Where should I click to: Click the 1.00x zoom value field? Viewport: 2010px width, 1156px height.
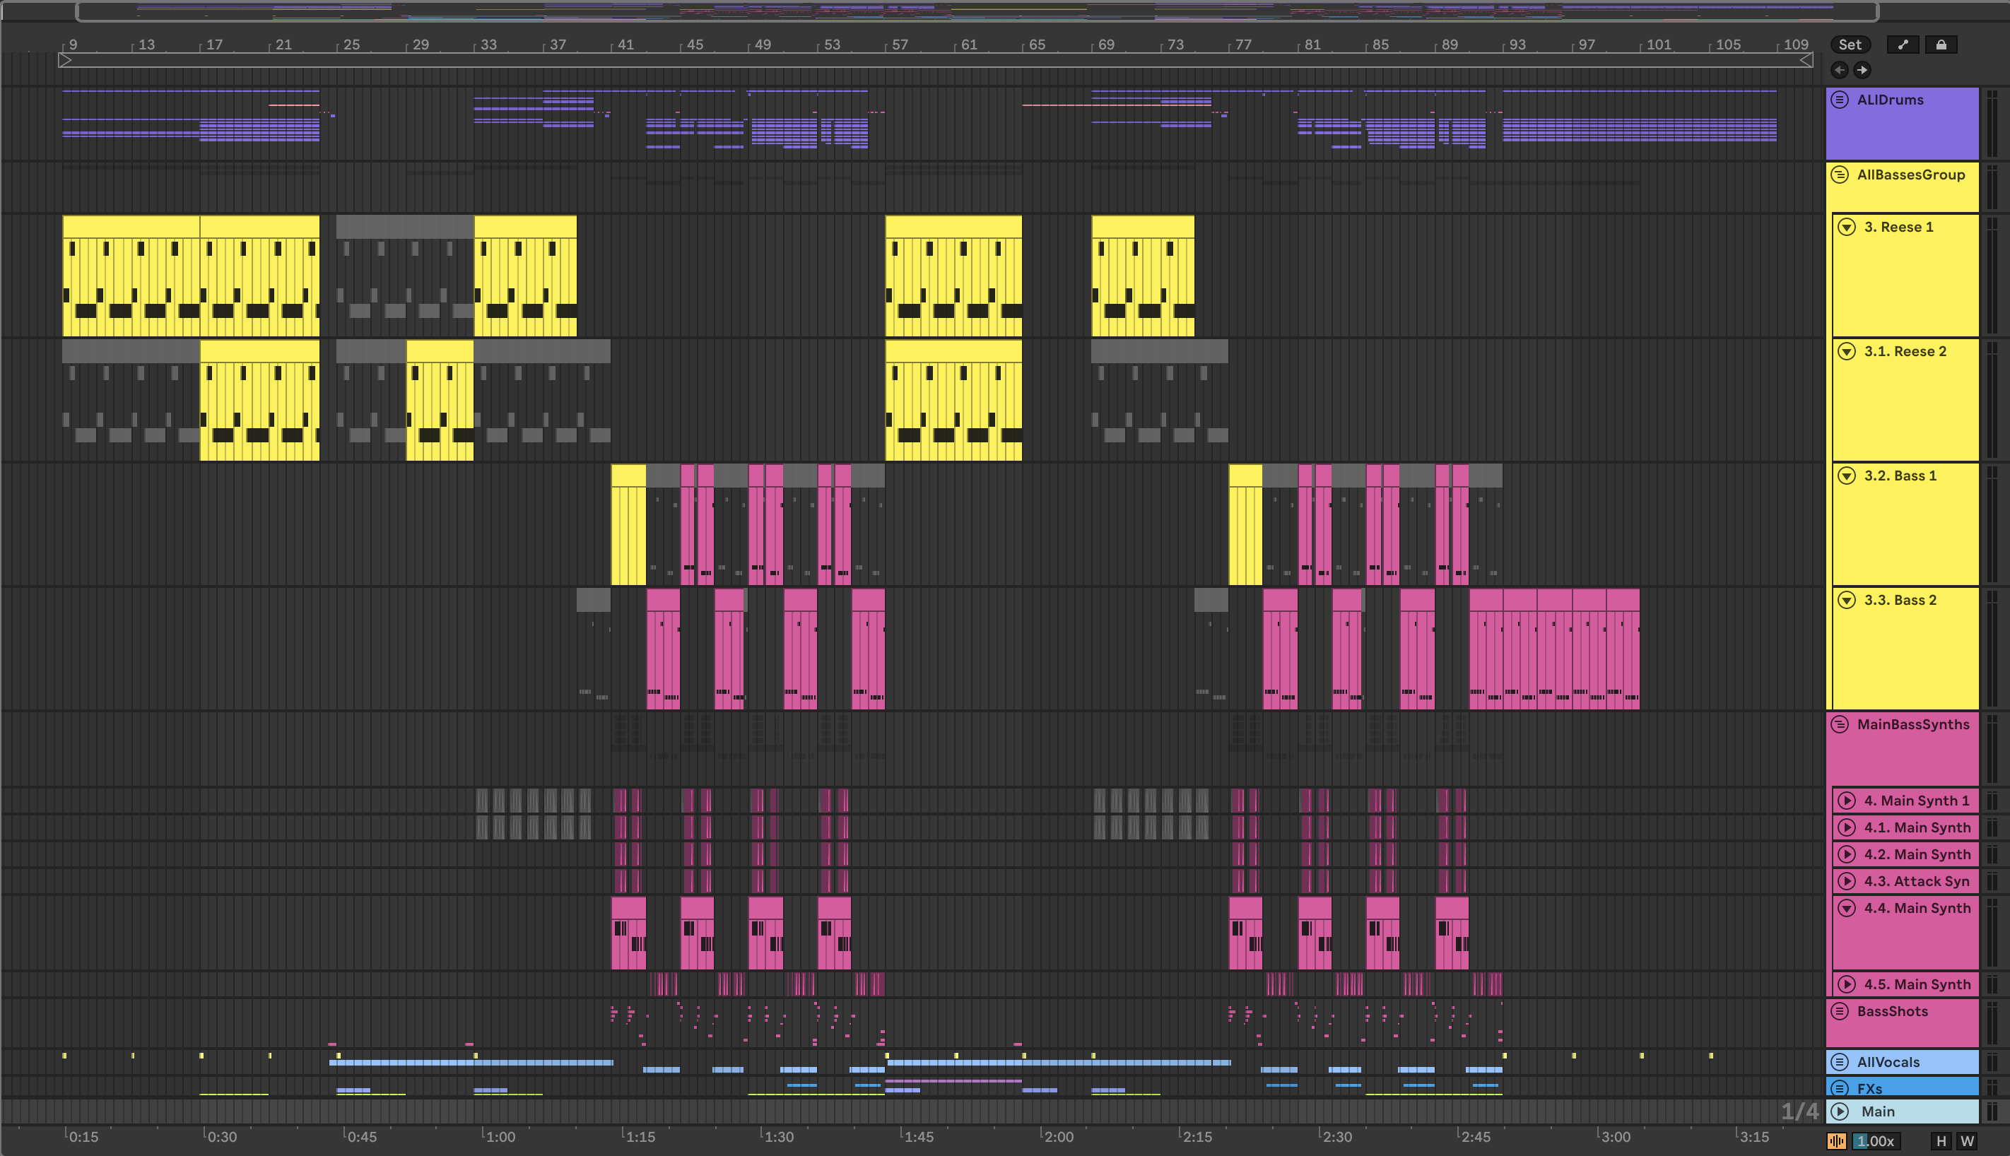pos(1876,1141)
